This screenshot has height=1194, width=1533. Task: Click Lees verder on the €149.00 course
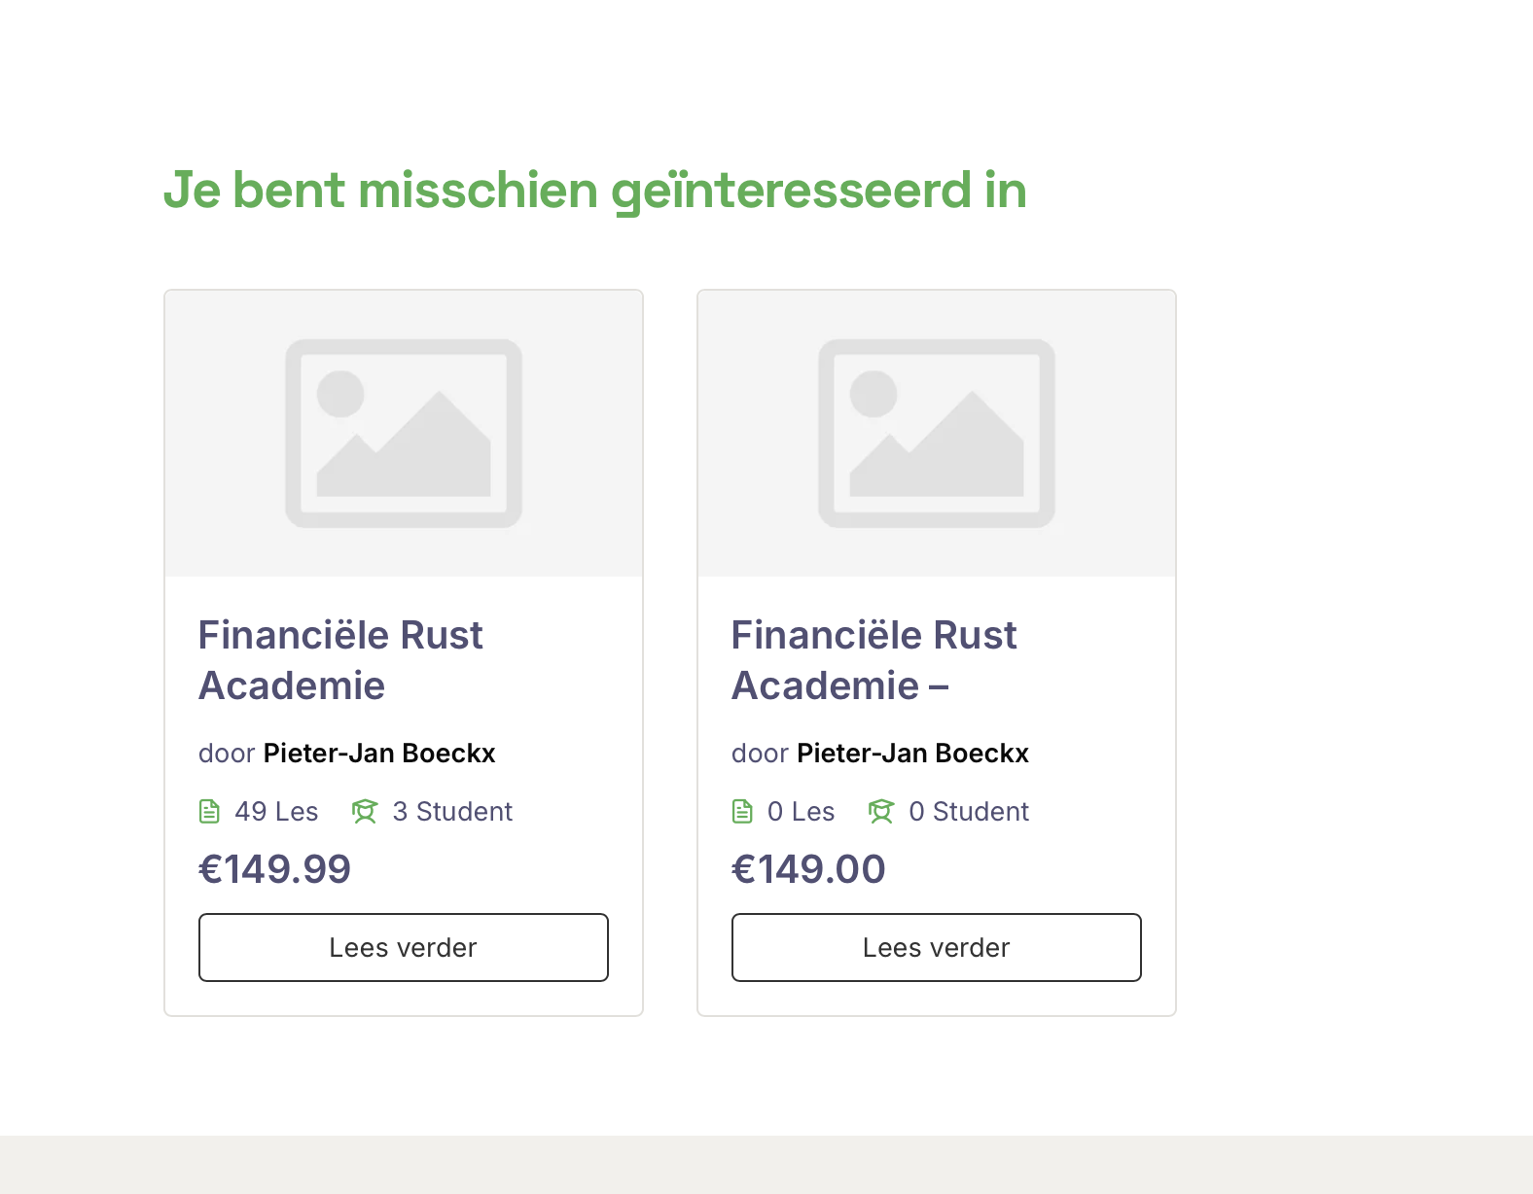(937, 947)
